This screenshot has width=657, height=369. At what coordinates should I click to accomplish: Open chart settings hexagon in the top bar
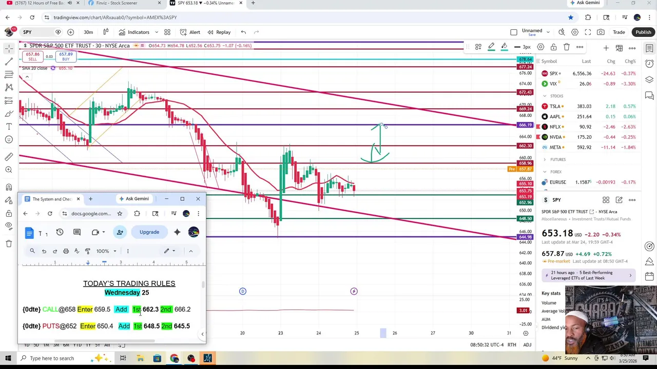pyautogui.click(x=575, y=32)
